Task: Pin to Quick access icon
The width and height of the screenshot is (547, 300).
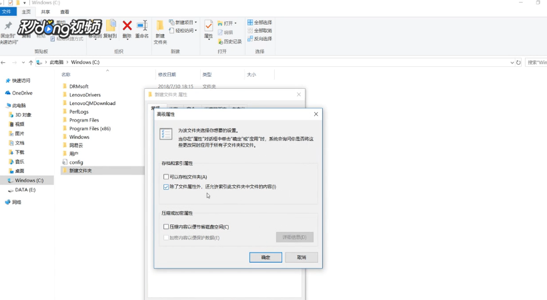Action: point(8,25)
